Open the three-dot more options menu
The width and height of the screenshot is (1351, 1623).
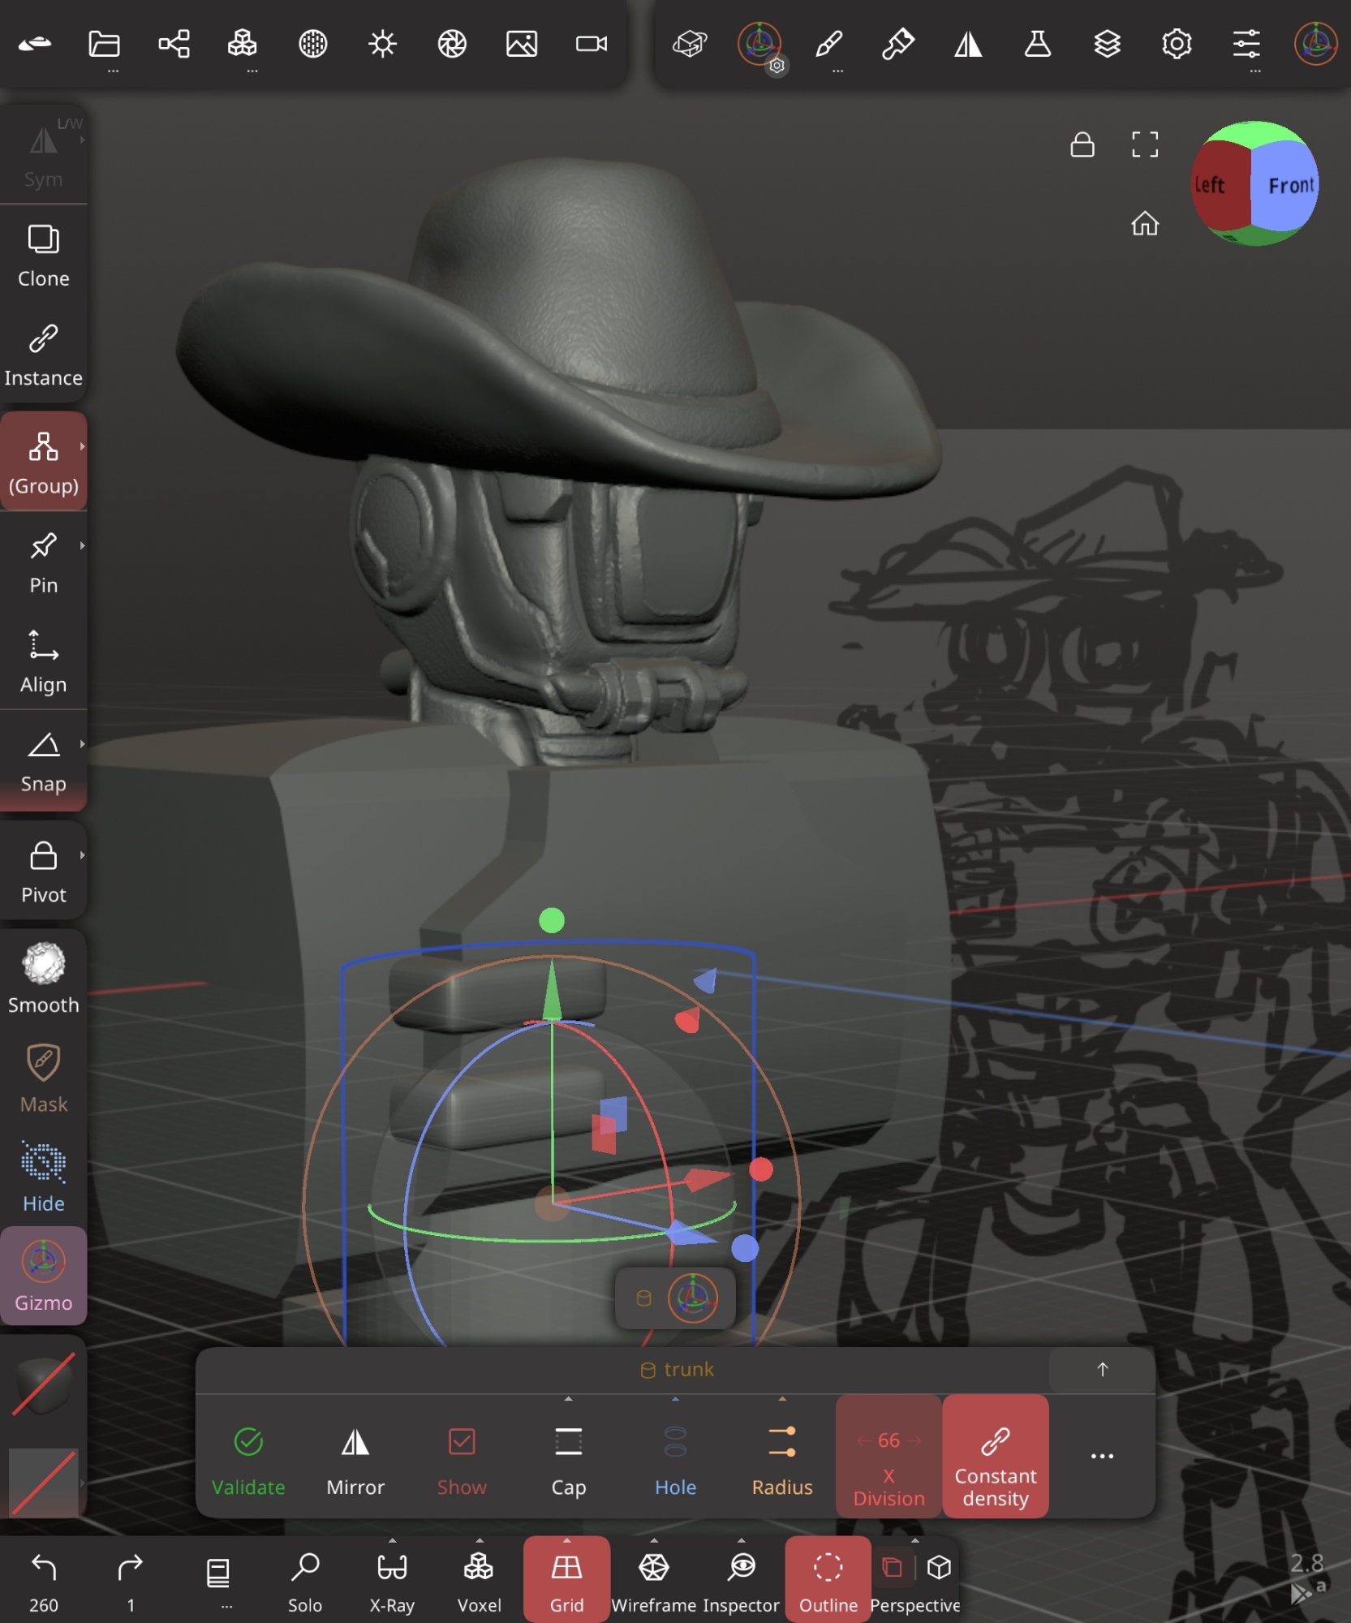[x=1102, y=1456]
